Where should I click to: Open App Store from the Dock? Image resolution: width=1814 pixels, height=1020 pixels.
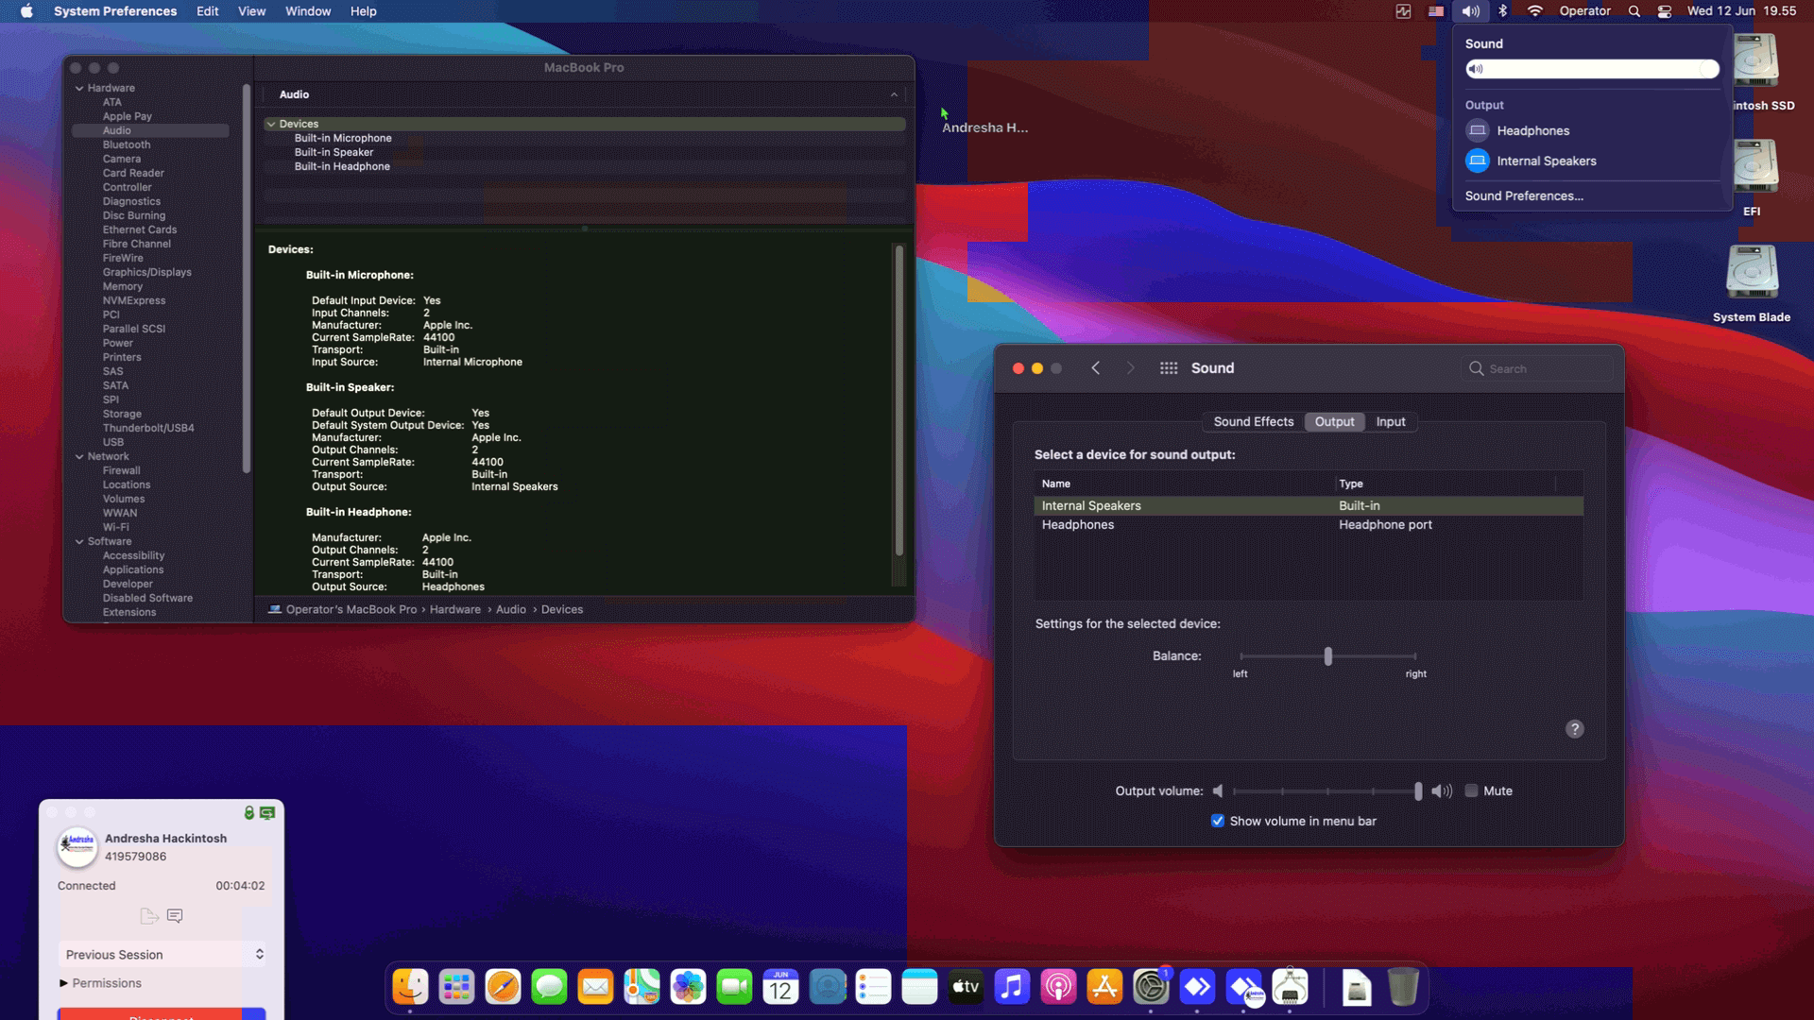pyautogui.click(x=1104, y=987)
